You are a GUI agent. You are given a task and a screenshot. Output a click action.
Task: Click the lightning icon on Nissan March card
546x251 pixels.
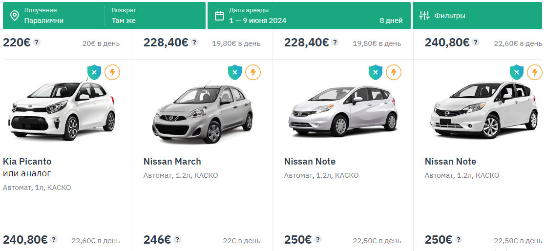[x=253, y=73]
